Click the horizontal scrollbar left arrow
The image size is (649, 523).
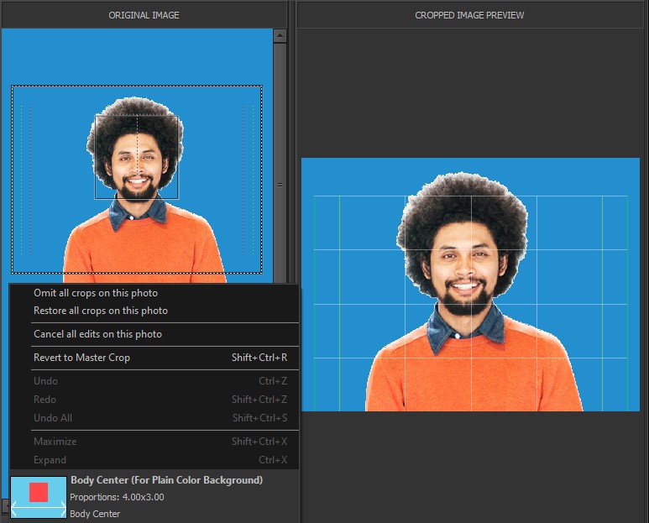pos(4,505)
